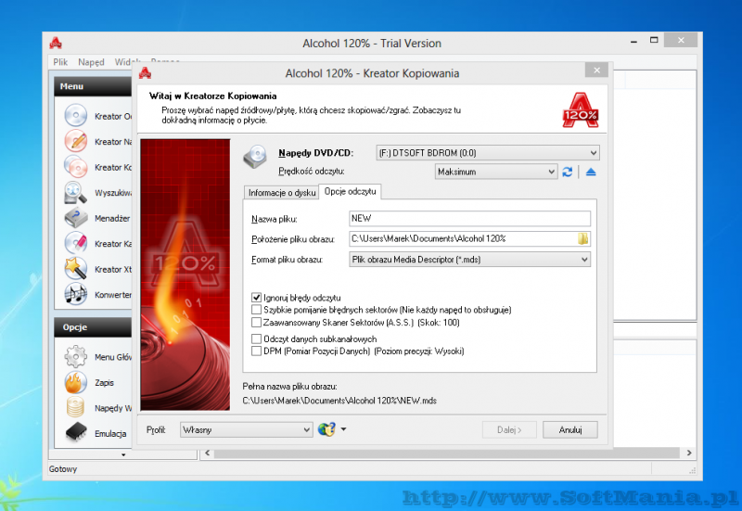Open the Napędy stacked discs icon
This screenshot has height=511, width=742.
pyautogui.click(x=76, y=408)
